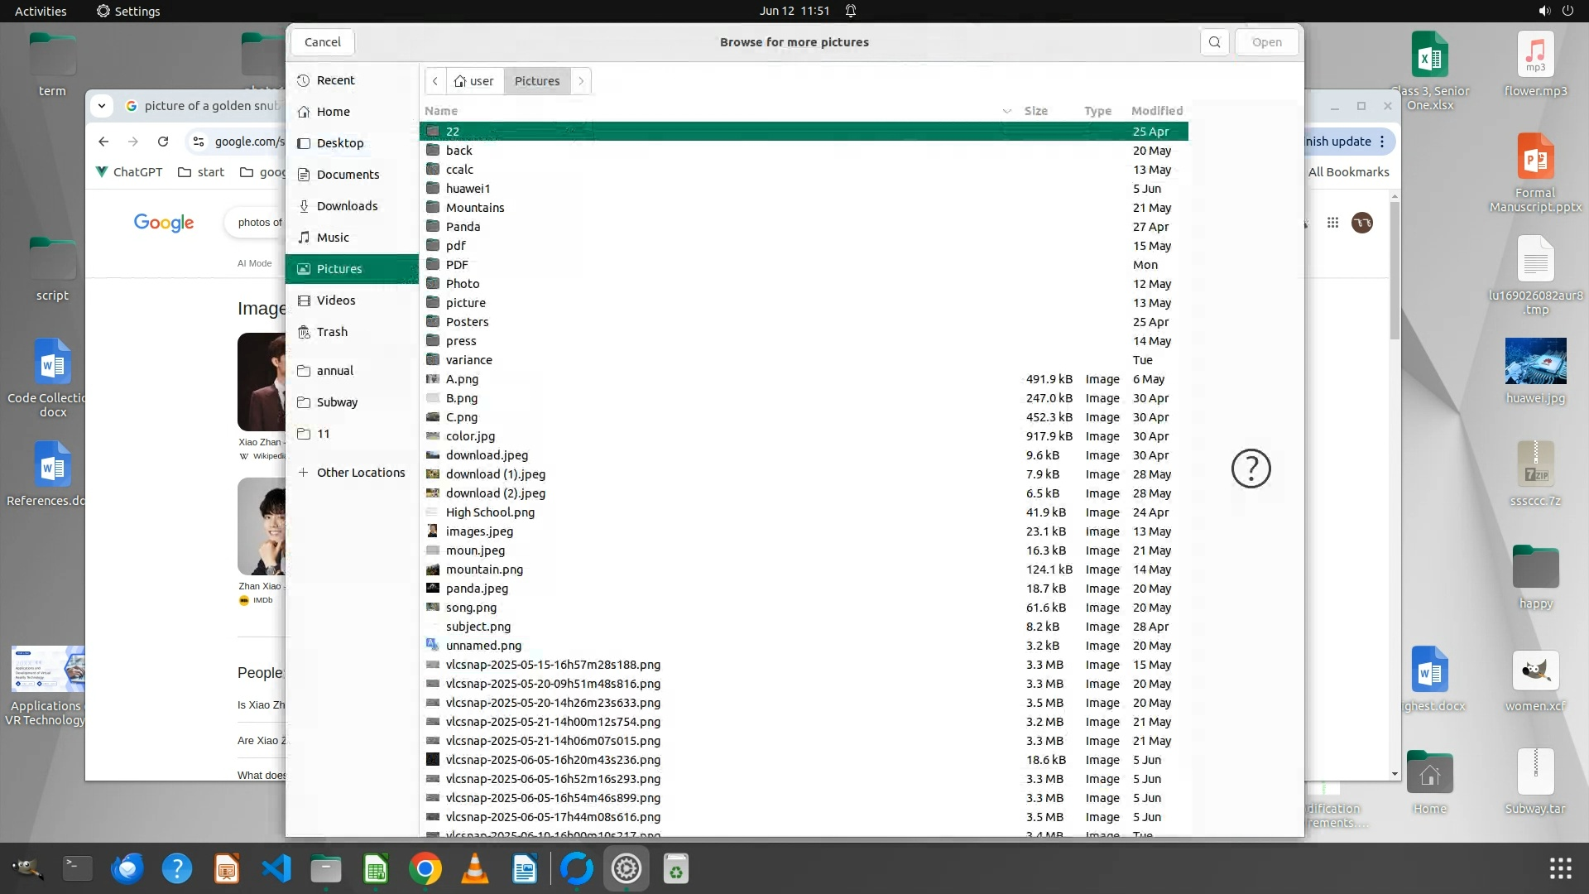Open Other Locations in sidebar
This screenshot has width=1589, height=894.
click(x=360, y=473)
